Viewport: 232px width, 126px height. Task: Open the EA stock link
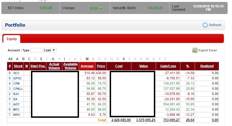(15, 99)
